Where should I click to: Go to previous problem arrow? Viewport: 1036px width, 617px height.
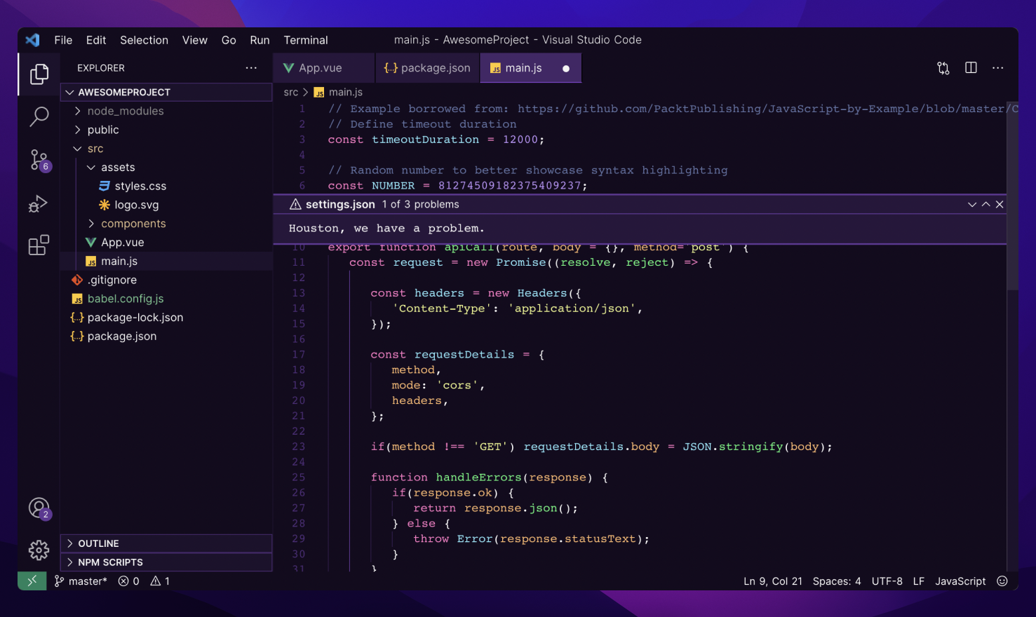tap(986, 204)
